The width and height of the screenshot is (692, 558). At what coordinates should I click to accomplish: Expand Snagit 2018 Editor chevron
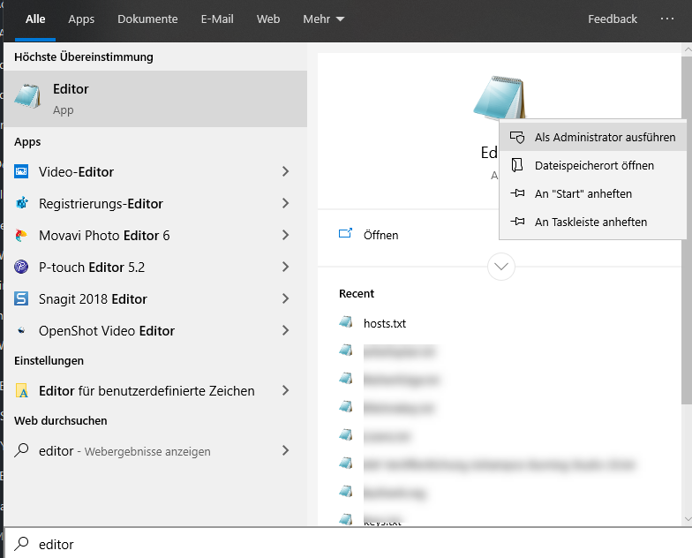tap(286, 298)
